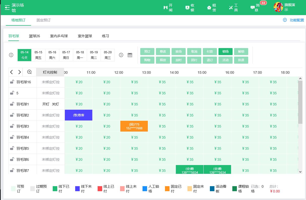Open 功能配置 settings link

click(297, 20)
